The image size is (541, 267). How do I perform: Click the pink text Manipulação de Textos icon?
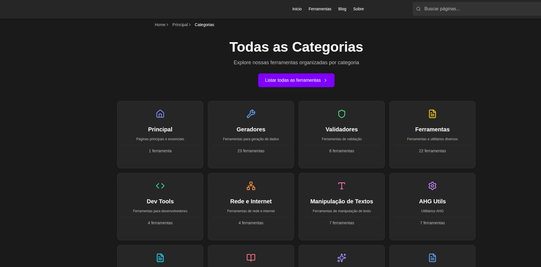point(342,186)
